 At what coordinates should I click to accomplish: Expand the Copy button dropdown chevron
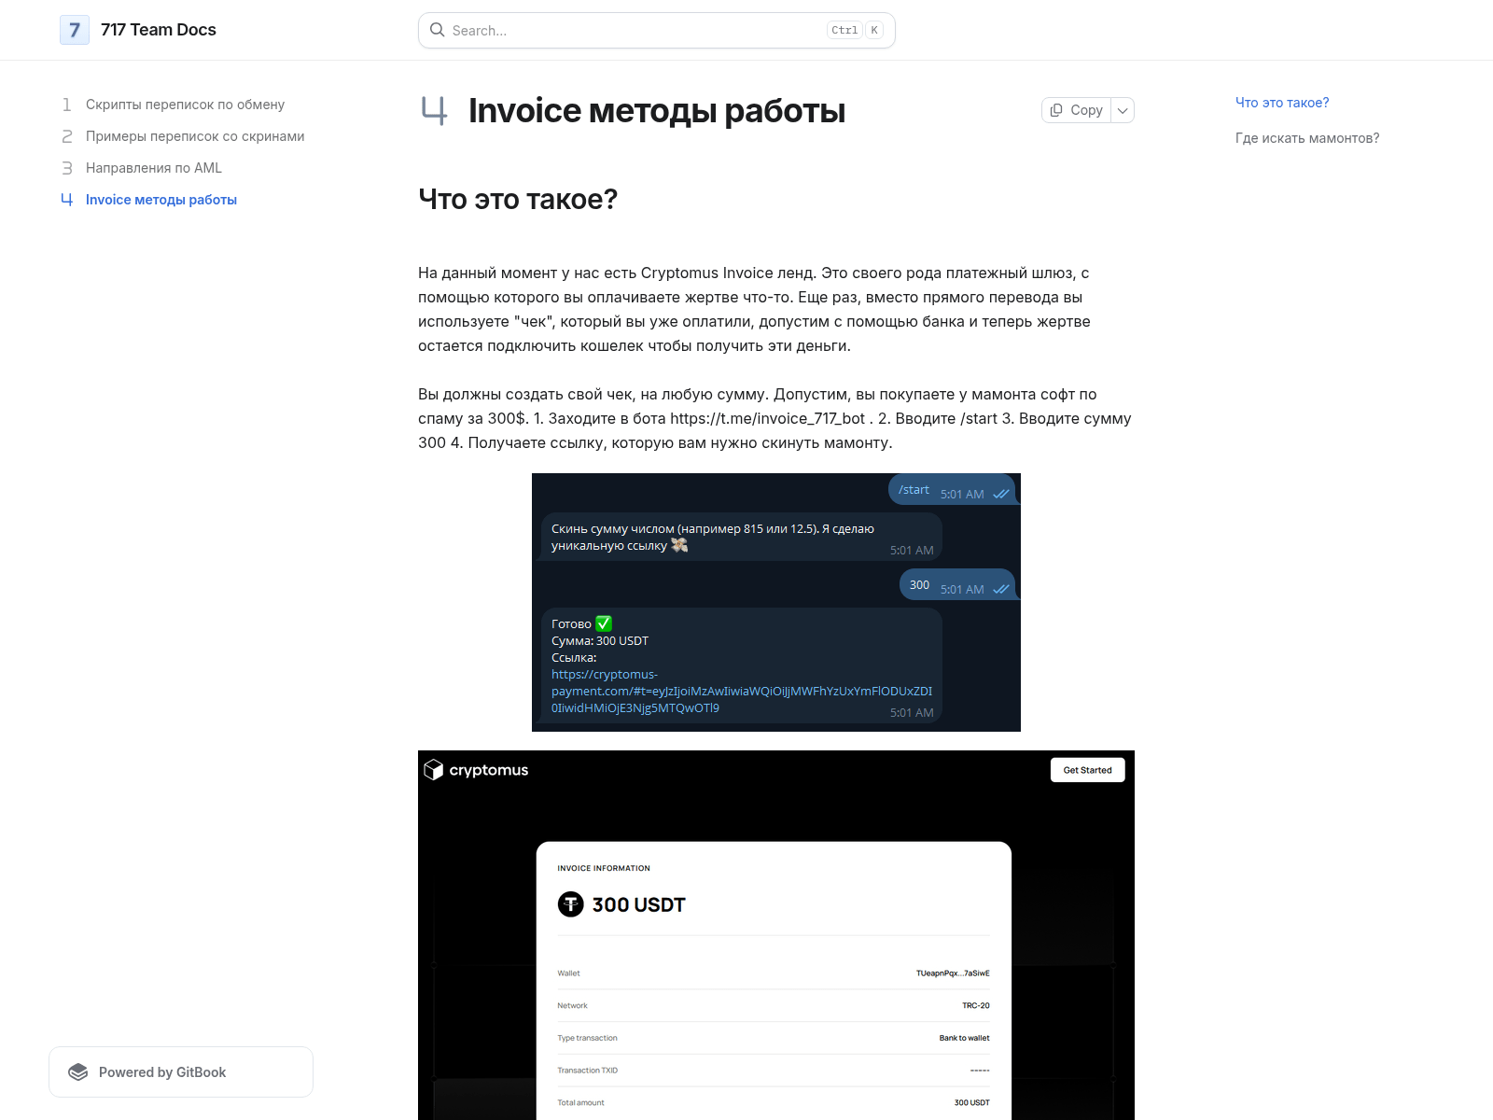(1122, 109)
